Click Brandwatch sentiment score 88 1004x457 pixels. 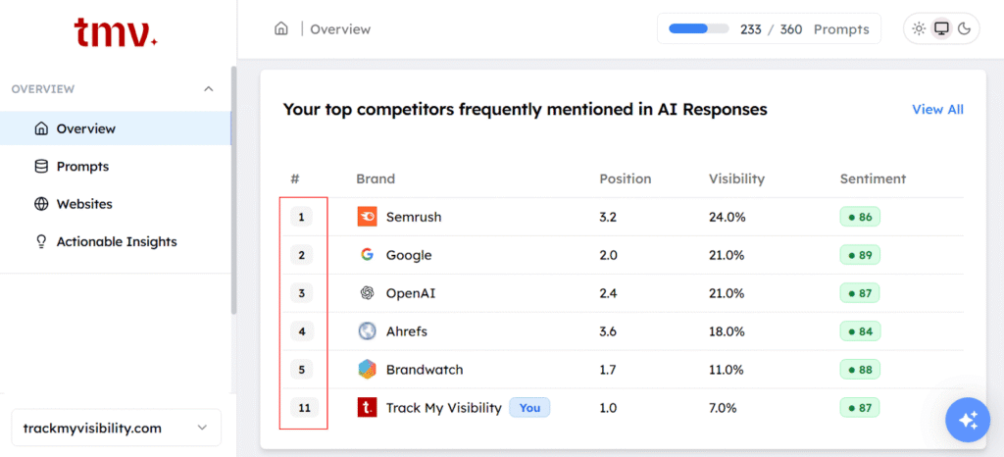click(x=860, y=370)
